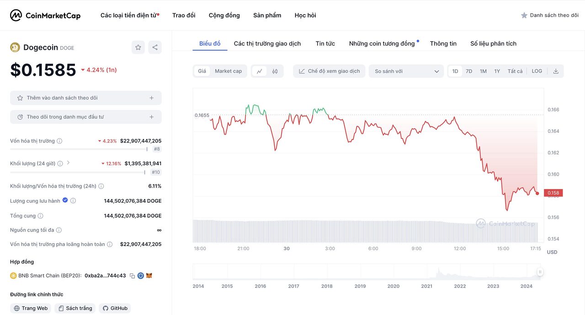Click the #8 market cap rank badge

click(157, 149)
